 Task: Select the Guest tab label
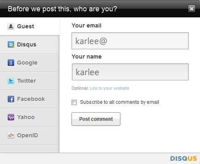click(x=25, y=26)
